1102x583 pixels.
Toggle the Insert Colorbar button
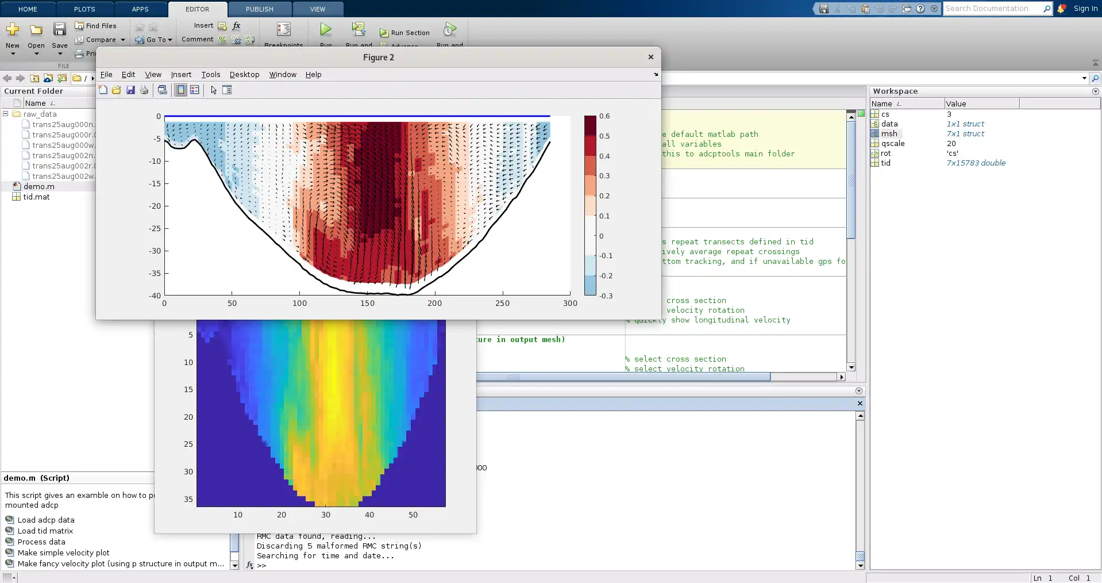(x=181, y=90)
